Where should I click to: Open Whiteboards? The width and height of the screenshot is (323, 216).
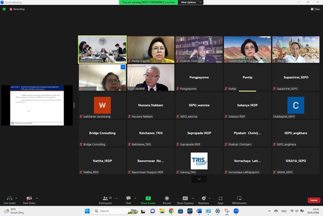click(x=239, y=200)
